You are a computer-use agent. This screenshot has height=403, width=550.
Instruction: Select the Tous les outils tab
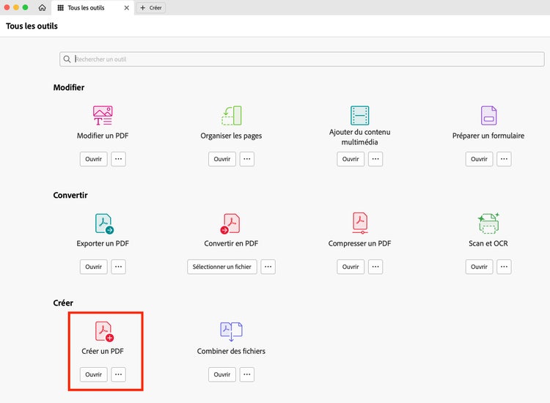click(92, 8)
